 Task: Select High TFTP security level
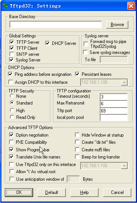click(x=12, y=110)
